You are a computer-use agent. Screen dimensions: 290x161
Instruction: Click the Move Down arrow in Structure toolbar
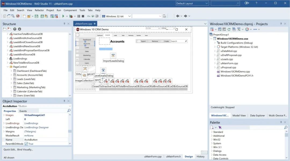coord(19,29)
